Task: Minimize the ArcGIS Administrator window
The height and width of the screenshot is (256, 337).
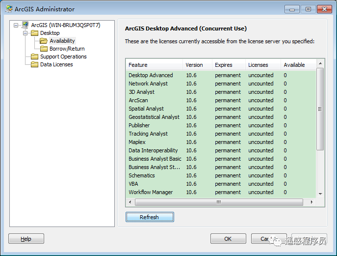Action: coord(292,9)
